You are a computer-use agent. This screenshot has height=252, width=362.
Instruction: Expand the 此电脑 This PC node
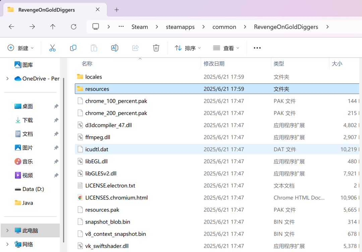[7, 230]
